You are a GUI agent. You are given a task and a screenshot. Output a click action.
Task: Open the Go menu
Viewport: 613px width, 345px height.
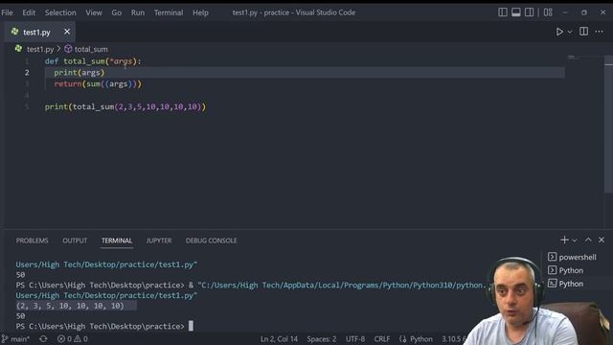click(117, 12)
